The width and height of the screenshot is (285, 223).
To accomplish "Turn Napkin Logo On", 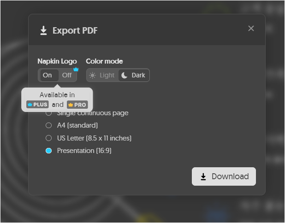I will pyautogui.click(x=47, y=75).
